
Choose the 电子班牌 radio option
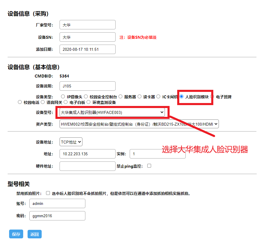click(212, 97)
